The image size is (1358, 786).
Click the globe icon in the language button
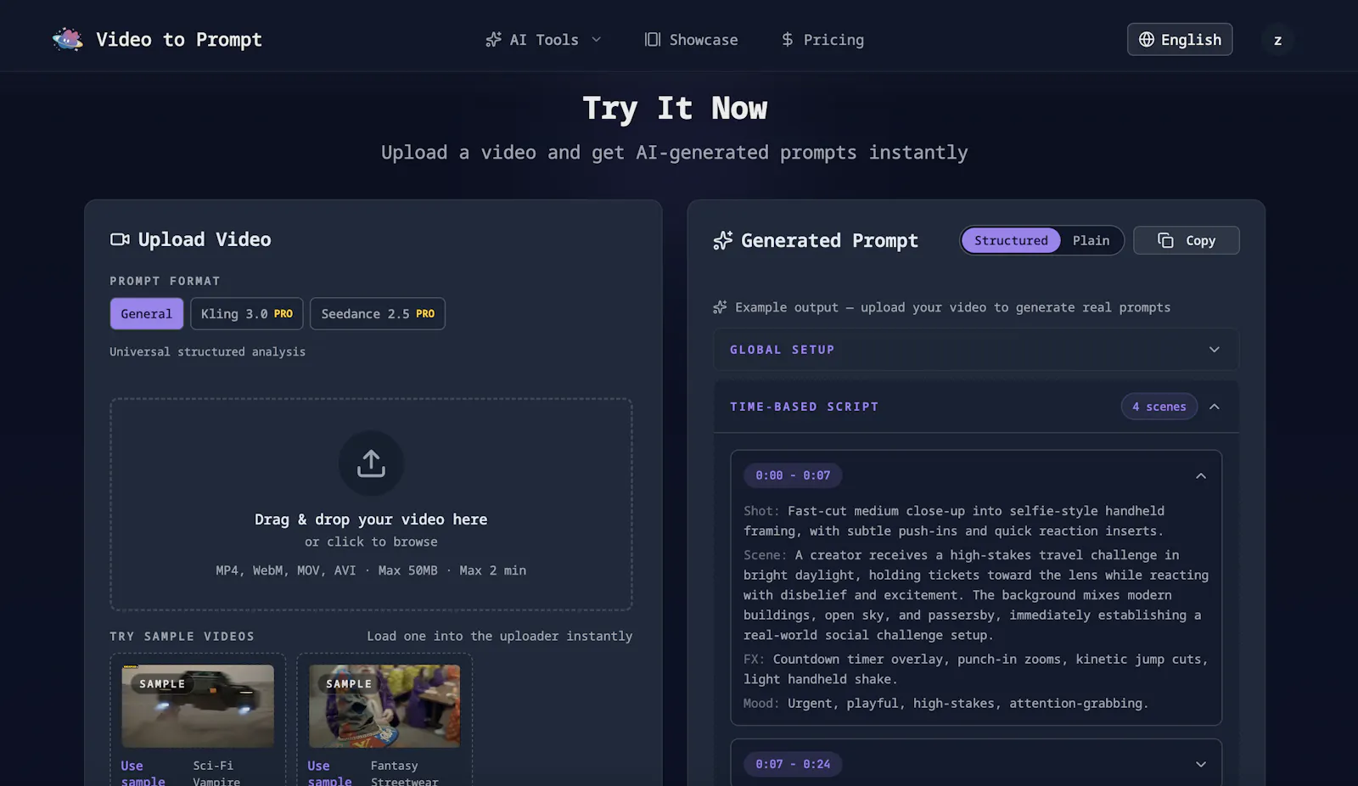[x=1147, y=40]
